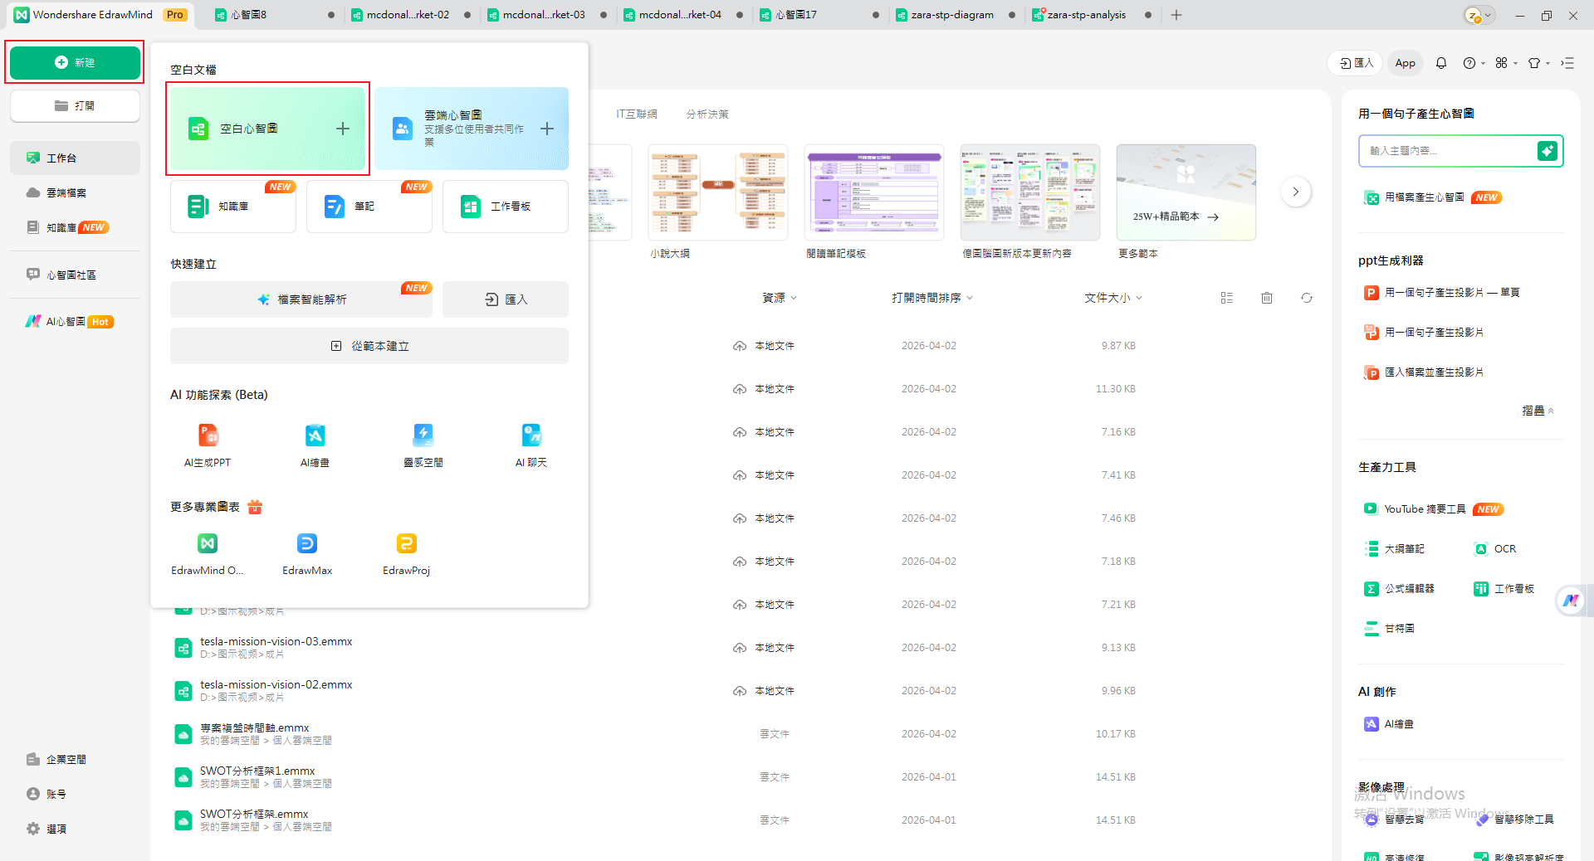
Task: Open the 文件大小 sort dropdown
Action: (x=1112, y=298)
